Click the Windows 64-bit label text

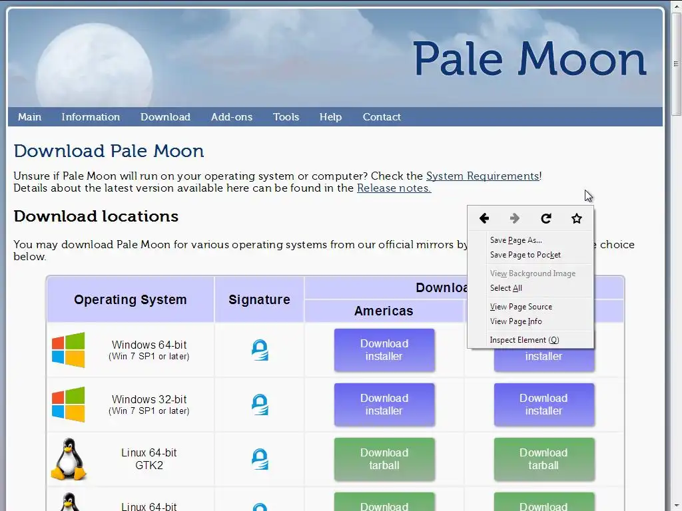pos(149,345)
